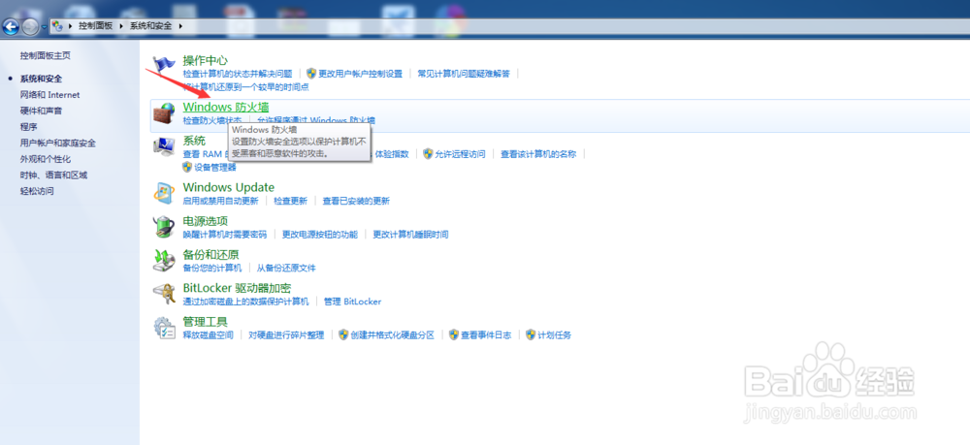This screenshot has height=445, width=970.
Task: Open recent pages dropdown arrow
Action: 44,26
